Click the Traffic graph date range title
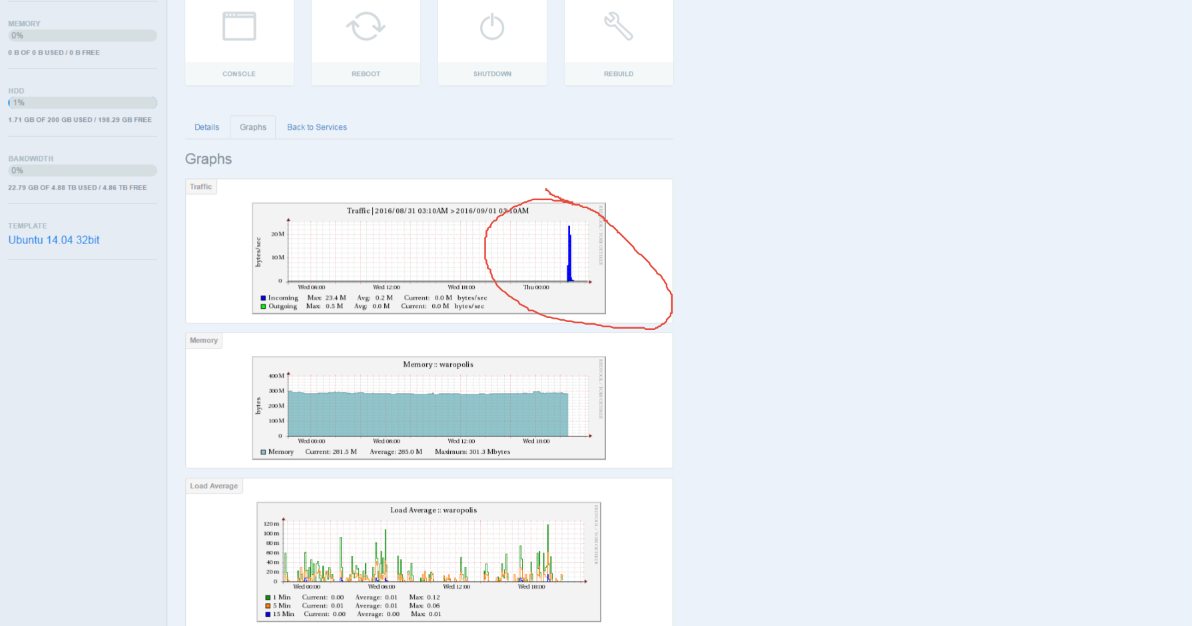This screenshot has width=1192, height=626. coord(438,211)
